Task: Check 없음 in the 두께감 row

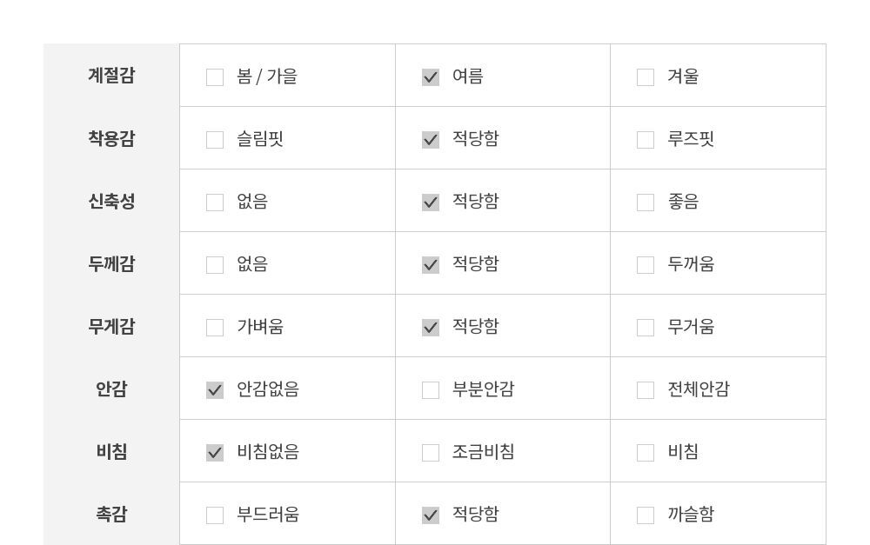Action: (x=215, y=265)
